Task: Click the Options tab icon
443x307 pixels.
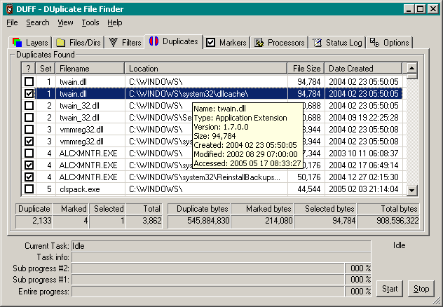Action: 374,43
